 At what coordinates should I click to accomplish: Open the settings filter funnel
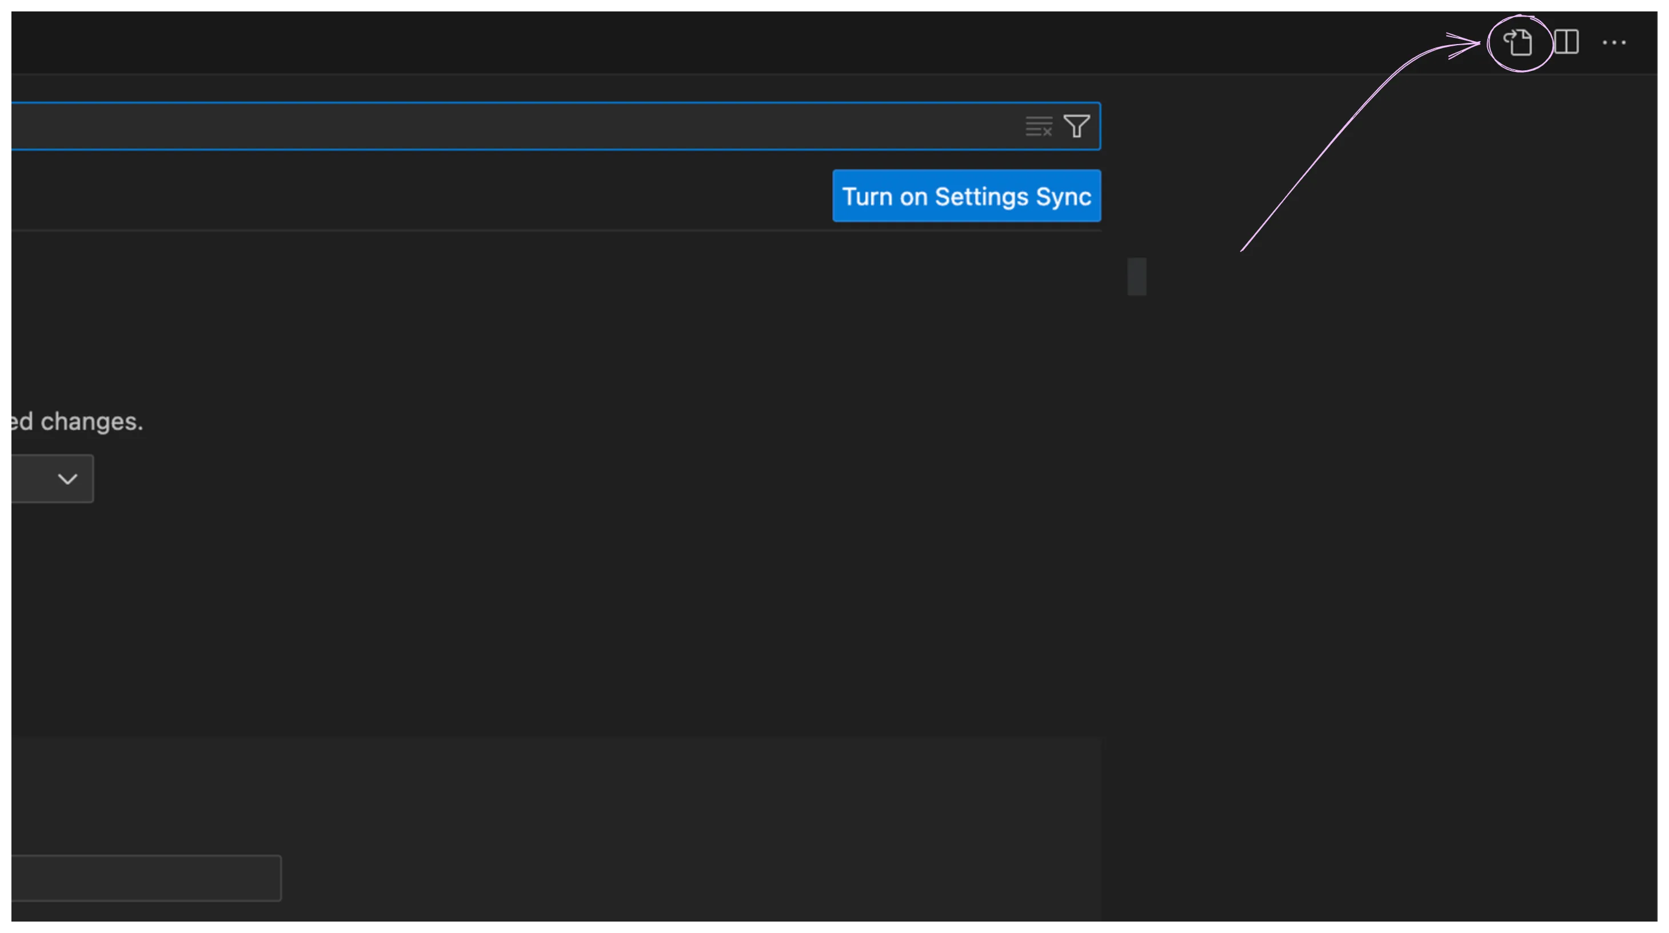pyautogui.click(x=1076, y=126)
